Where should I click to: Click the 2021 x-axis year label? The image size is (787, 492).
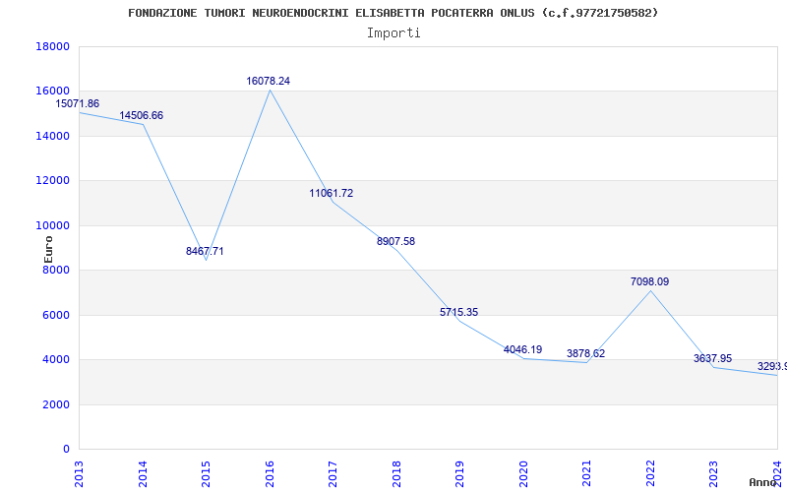(x=587, y=474)
